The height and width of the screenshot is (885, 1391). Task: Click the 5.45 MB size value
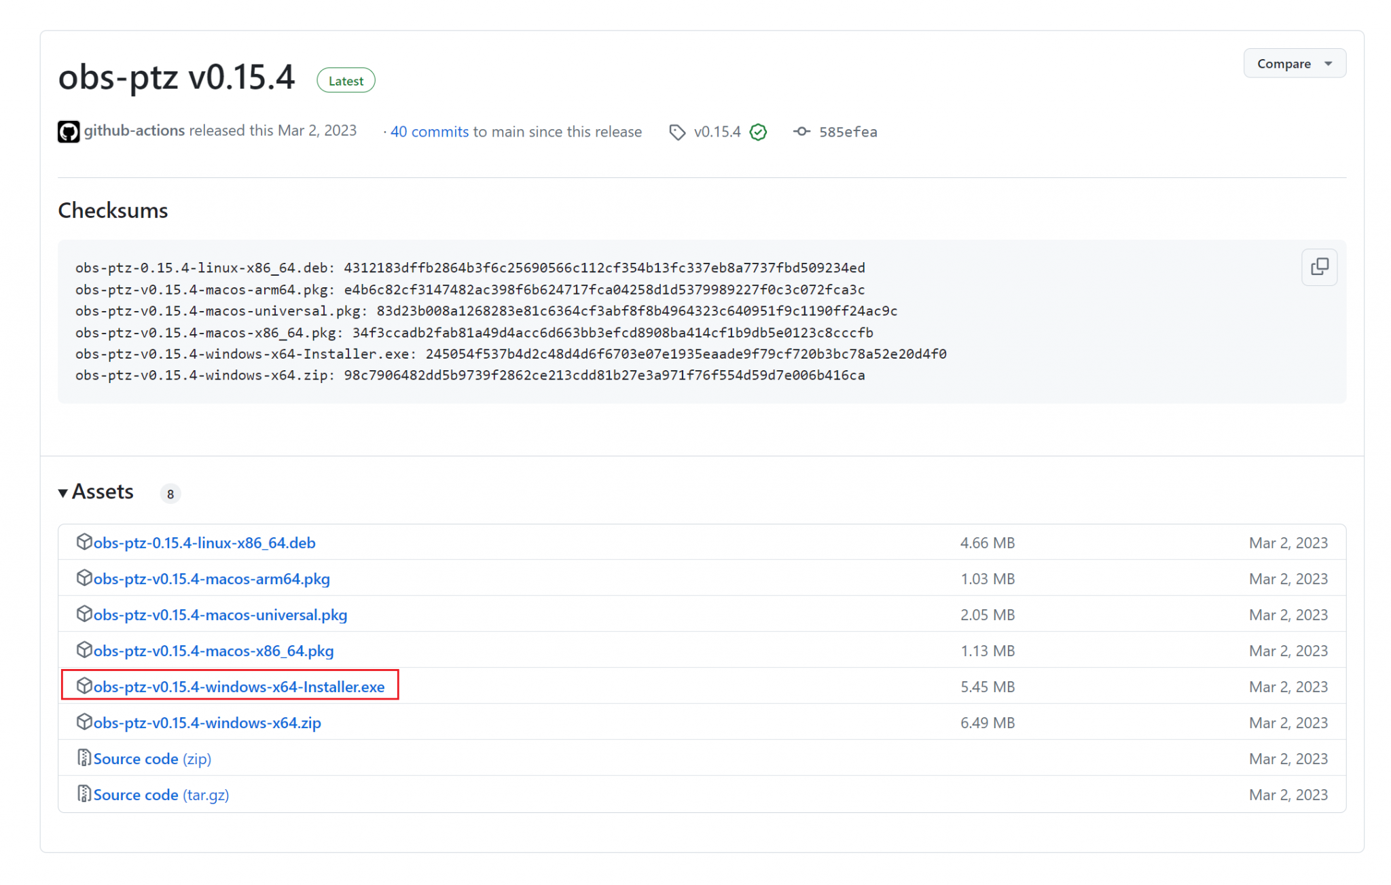[x=988, y=687]
